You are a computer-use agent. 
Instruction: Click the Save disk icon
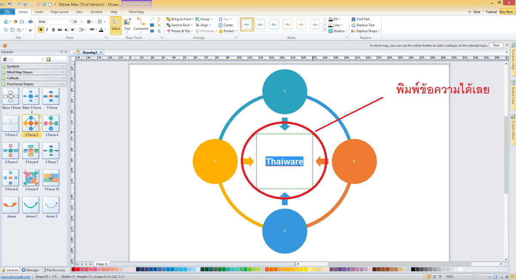tap(22, 22)
